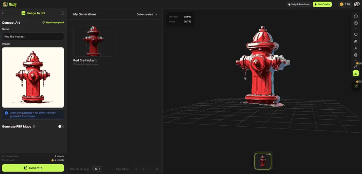The height and width of the screenshot is (174, 362).
Task: Click the back arrow beside Image to 3D
Action: [3, 13]
